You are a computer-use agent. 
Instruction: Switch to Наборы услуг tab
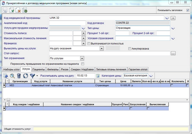[12, 69]
